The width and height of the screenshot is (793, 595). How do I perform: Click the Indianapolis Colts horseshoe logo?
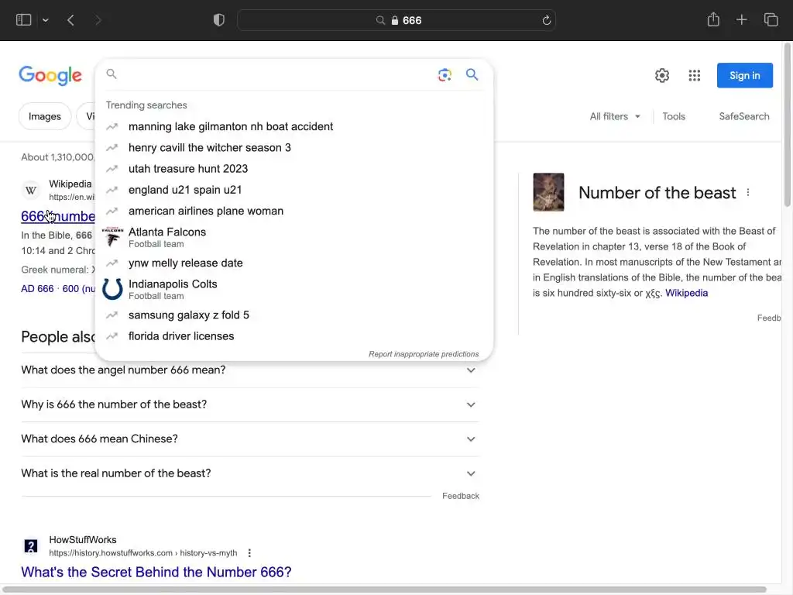pos(112,289)
